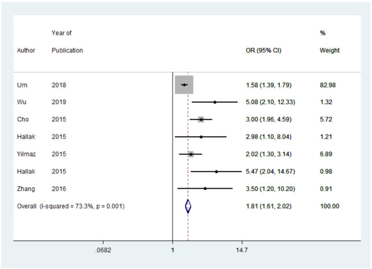372x269 pixels.
Task: Click axis label 14.7
Action: pos(242,250)
